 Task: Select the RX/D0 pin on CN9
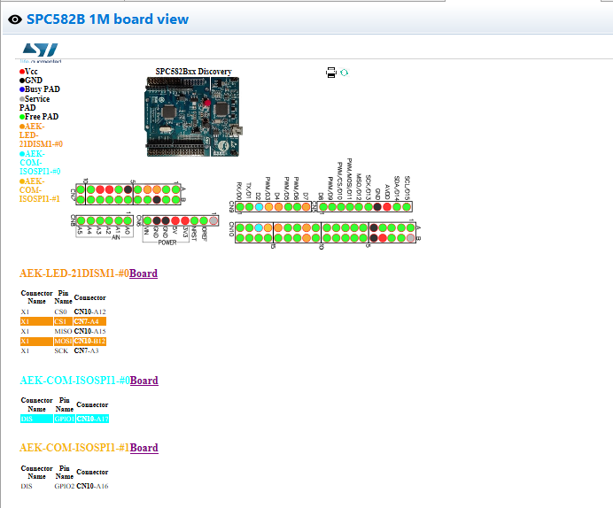[x=240, y=206]
